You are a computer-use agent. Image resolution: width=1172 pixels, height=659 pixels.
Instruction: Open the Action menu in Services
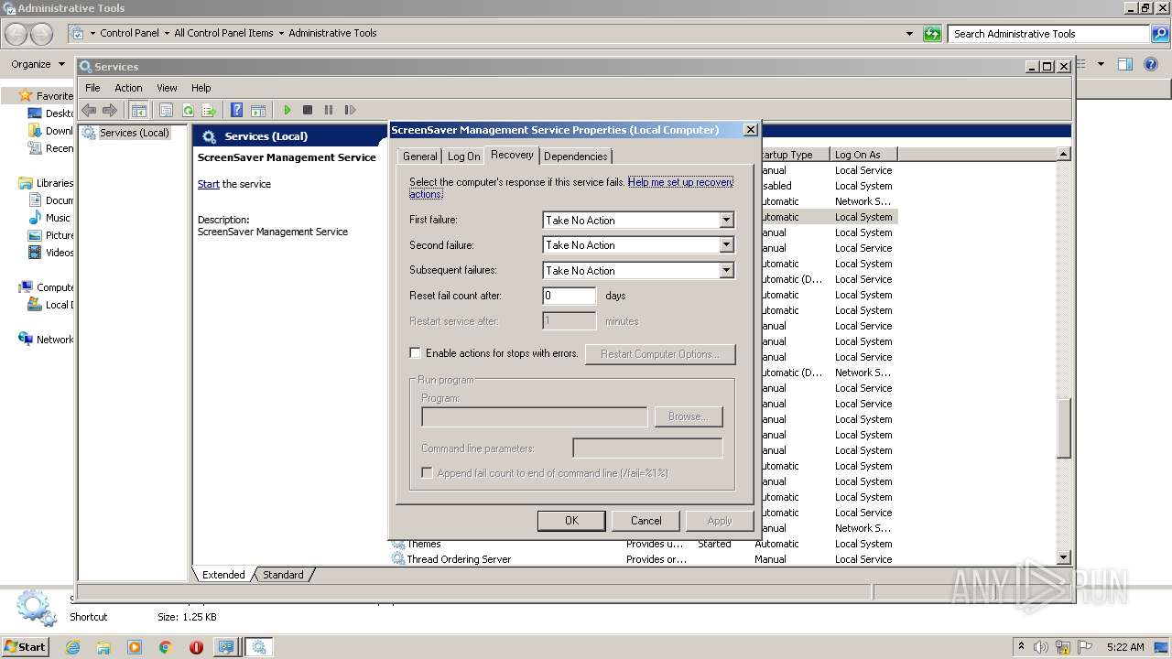(x=128, y=88)
